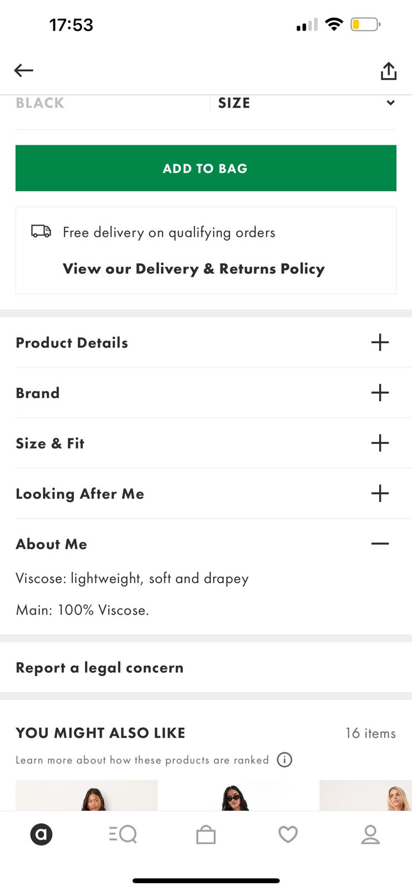Open the search tab icon

pos(123,834)
